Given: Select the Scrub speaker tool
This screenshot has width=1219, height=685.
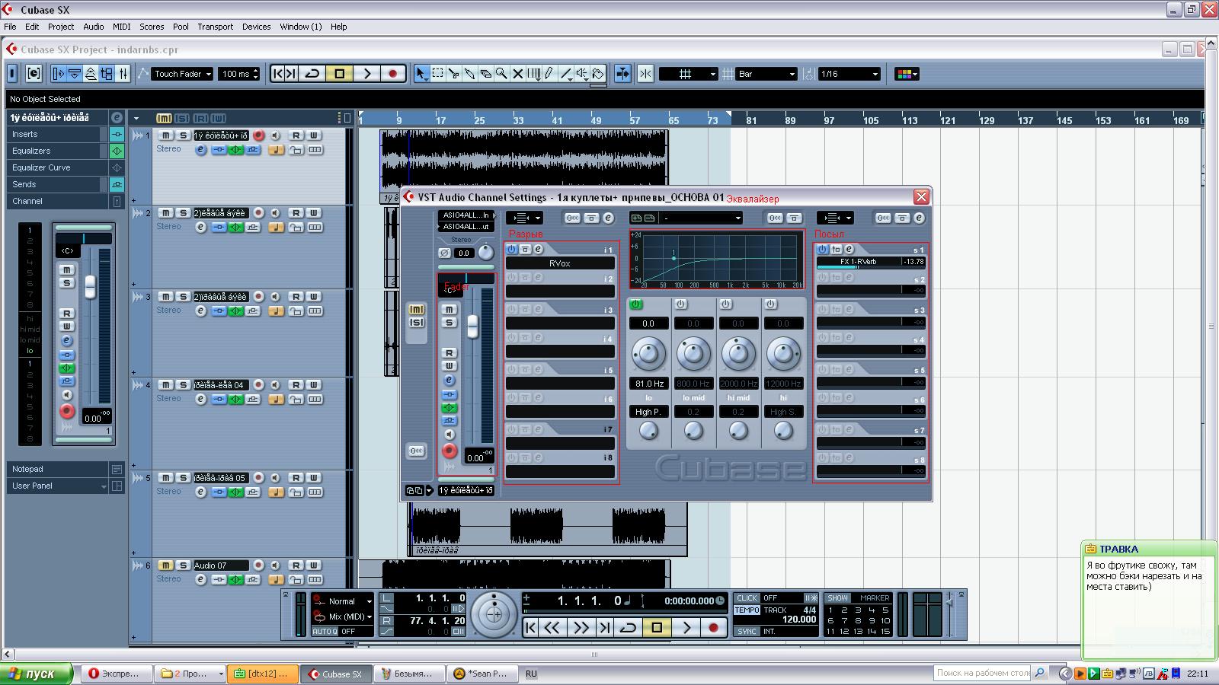Looking at the screenshot, I should (582, 74).
